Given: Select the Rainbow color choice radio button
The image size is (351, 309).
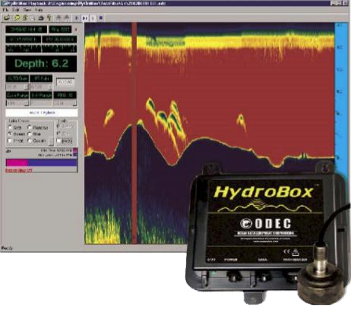Looking at the screenshot, I should [x=30, y=127].
